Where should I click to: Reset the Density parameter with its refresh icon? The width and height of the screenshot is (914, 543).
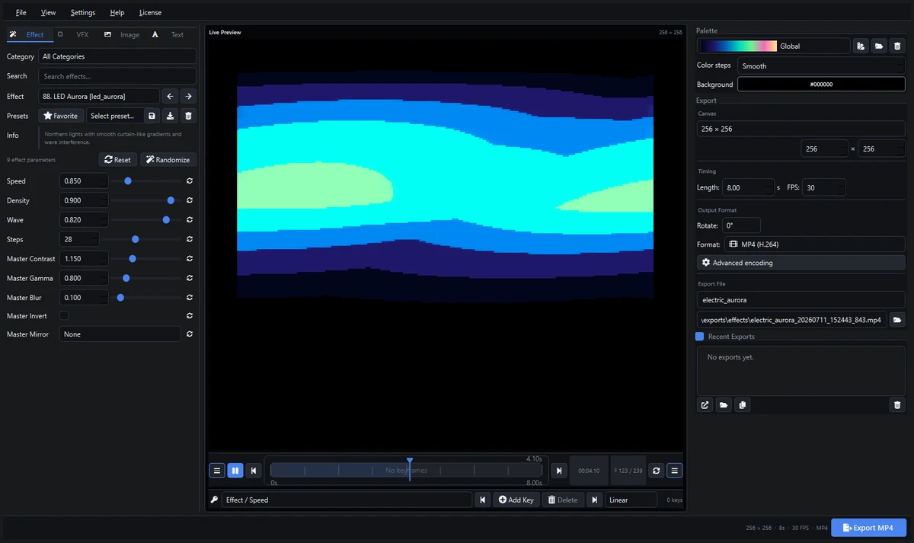tap(189, 200)
